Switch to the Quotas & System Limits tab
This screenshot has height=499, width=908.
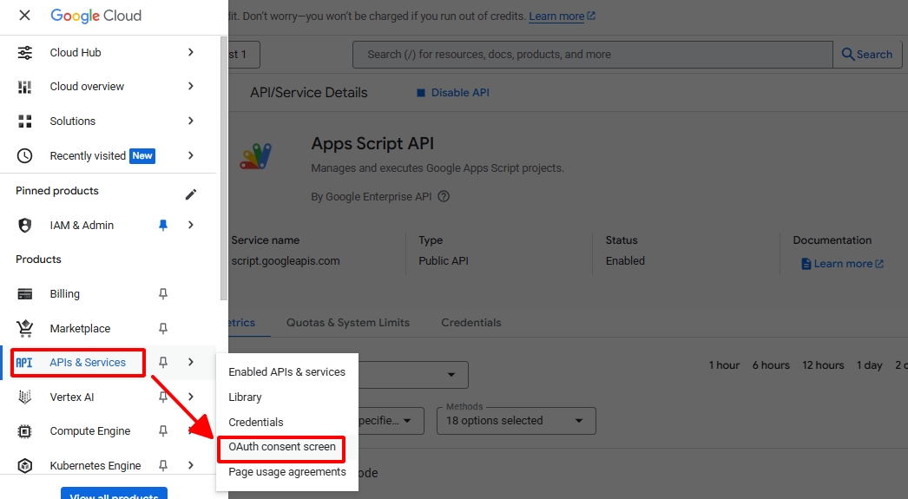(348, 323)
